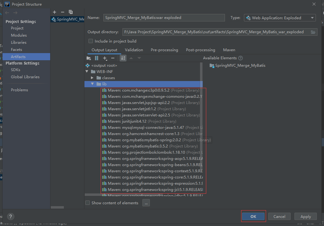Remove selected artifact with minus icon
The image size is (324, 226).
pos(63,12)
